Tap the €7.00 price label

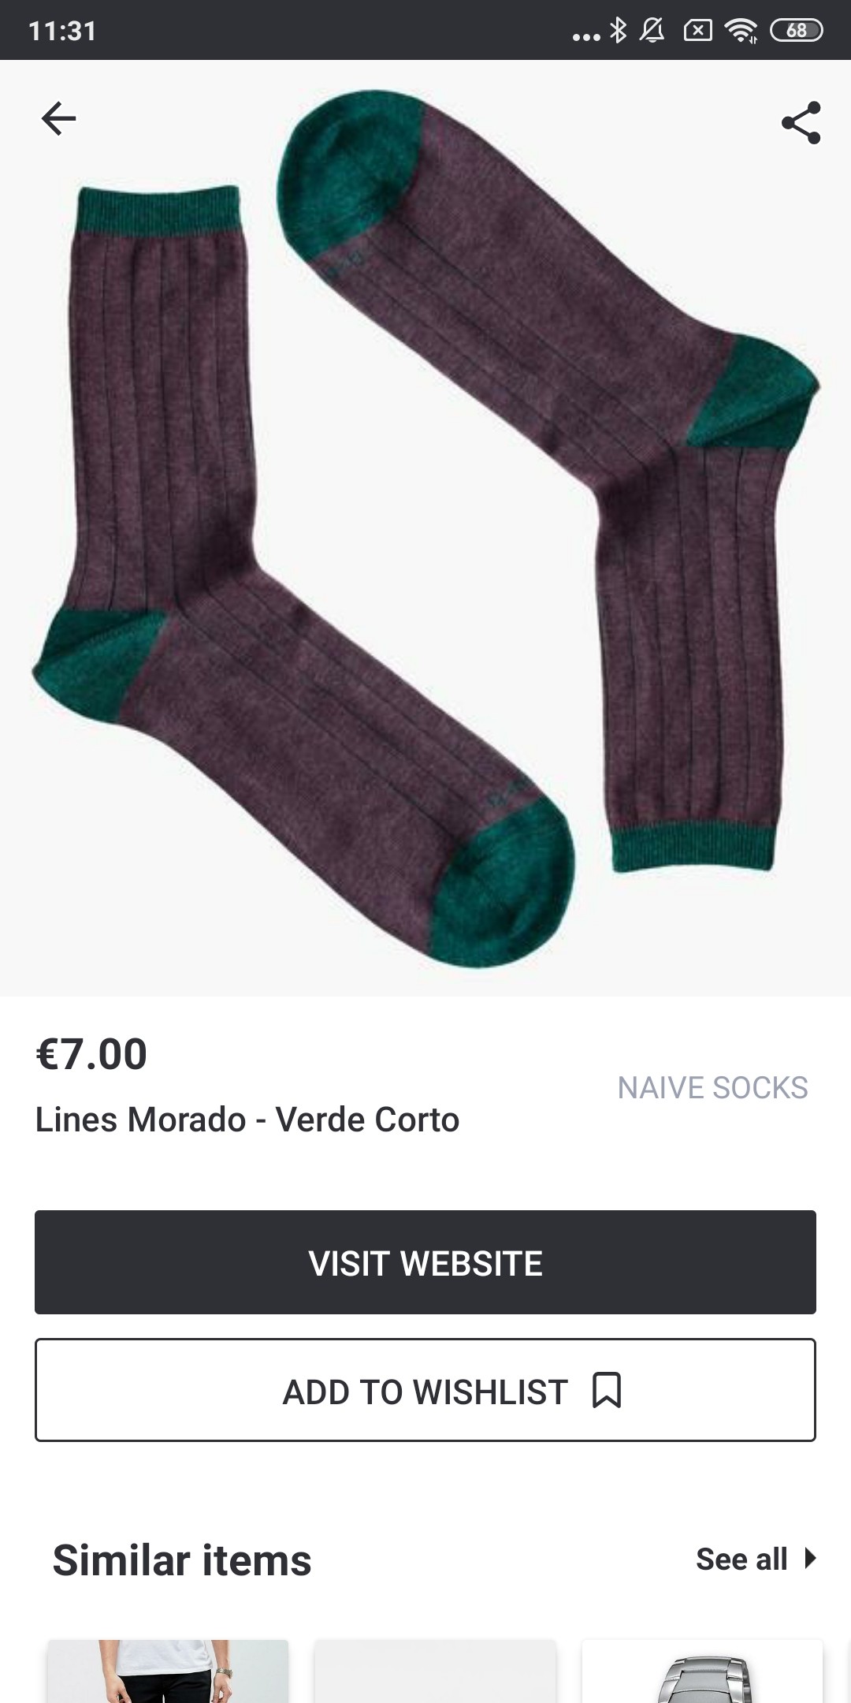click(x=91, y=1054)
